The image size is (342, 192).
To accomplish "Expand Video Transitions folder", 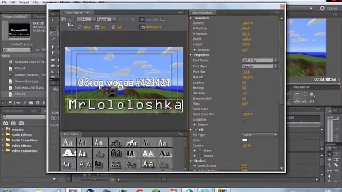I will click(3, 150).
